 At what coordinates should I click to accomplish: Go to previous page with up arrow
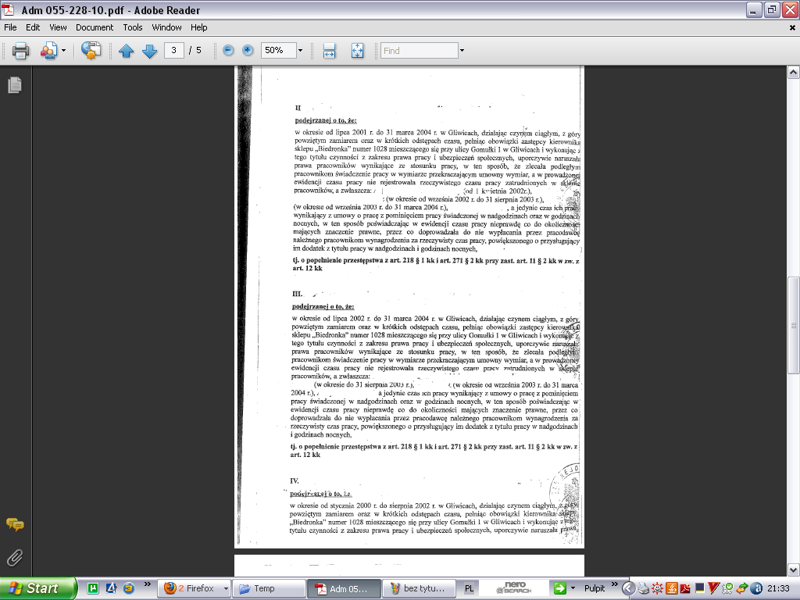[x=127, y=51]
